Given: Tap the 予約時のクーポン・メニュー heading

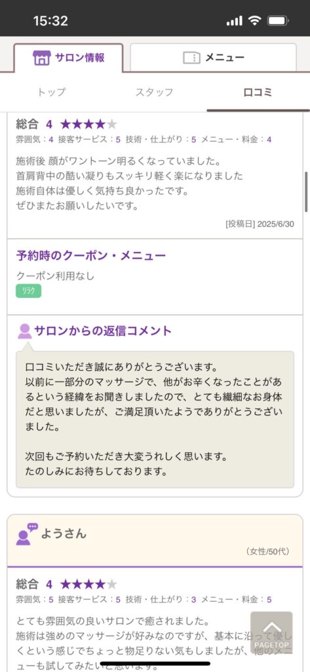Looking at the screenshot, I should click(91, 256).
